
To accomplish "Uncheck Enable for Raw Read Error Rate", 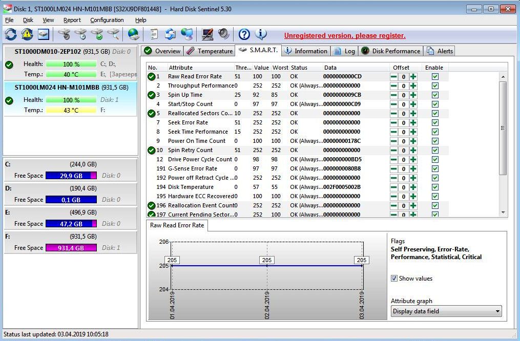I will click(435, 77).
